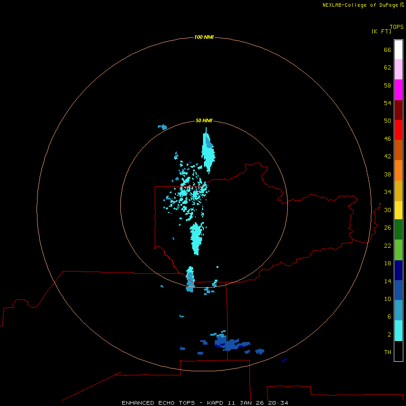Pick the dark red legend swatch
Viewport: 406px width, 406px height.
(x=398, y=110)
